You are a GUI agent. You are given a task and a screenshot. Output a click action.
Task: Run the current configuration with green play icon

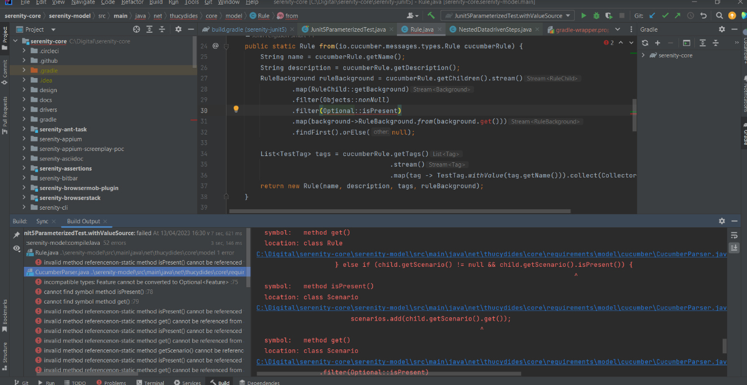(584, 15)
